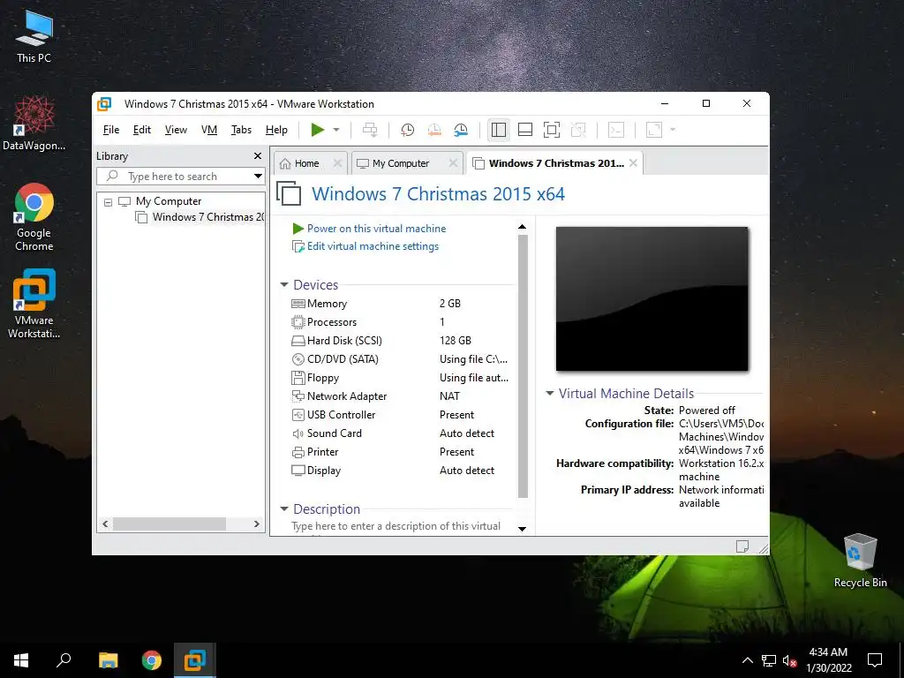Open the Edit menu
The height and width of the screenshot is (678, 904).
[142, 130]
